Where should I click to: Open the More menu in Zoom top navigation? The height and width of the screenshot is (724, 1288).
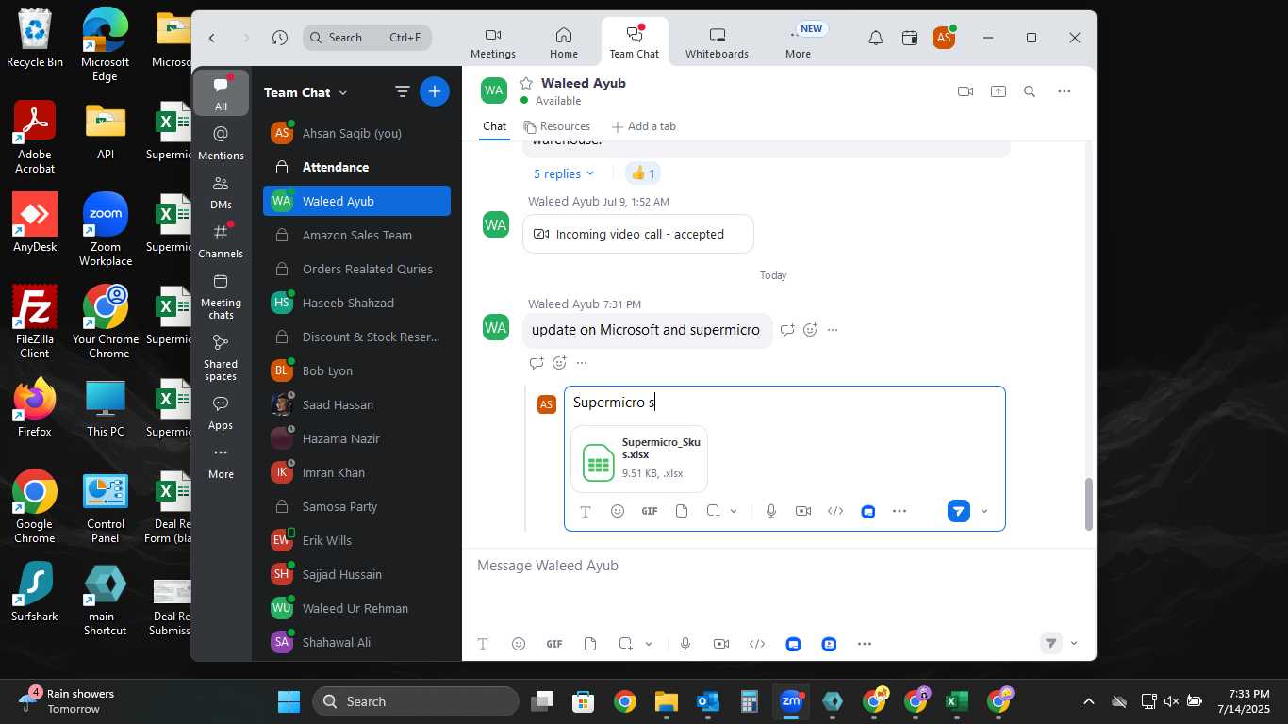tap(798, 41)
